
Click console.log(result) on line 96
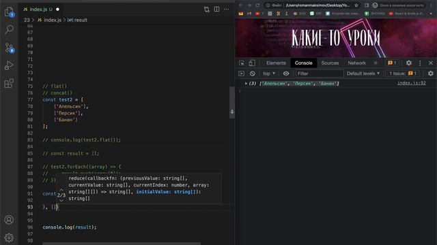click(70, 227)
